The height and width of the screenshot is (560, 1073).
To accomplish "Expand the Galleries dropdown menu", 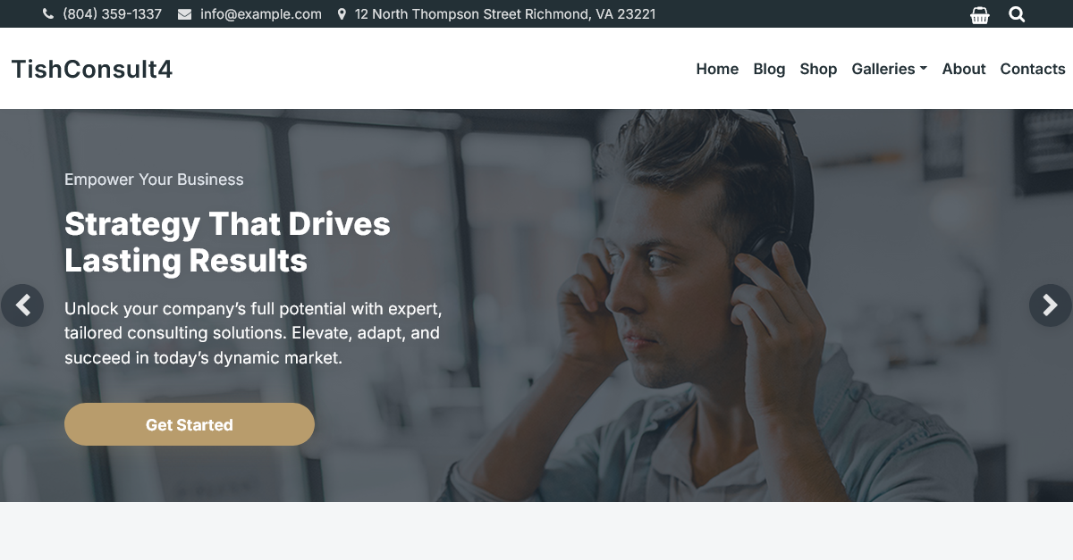I will 889,69.
